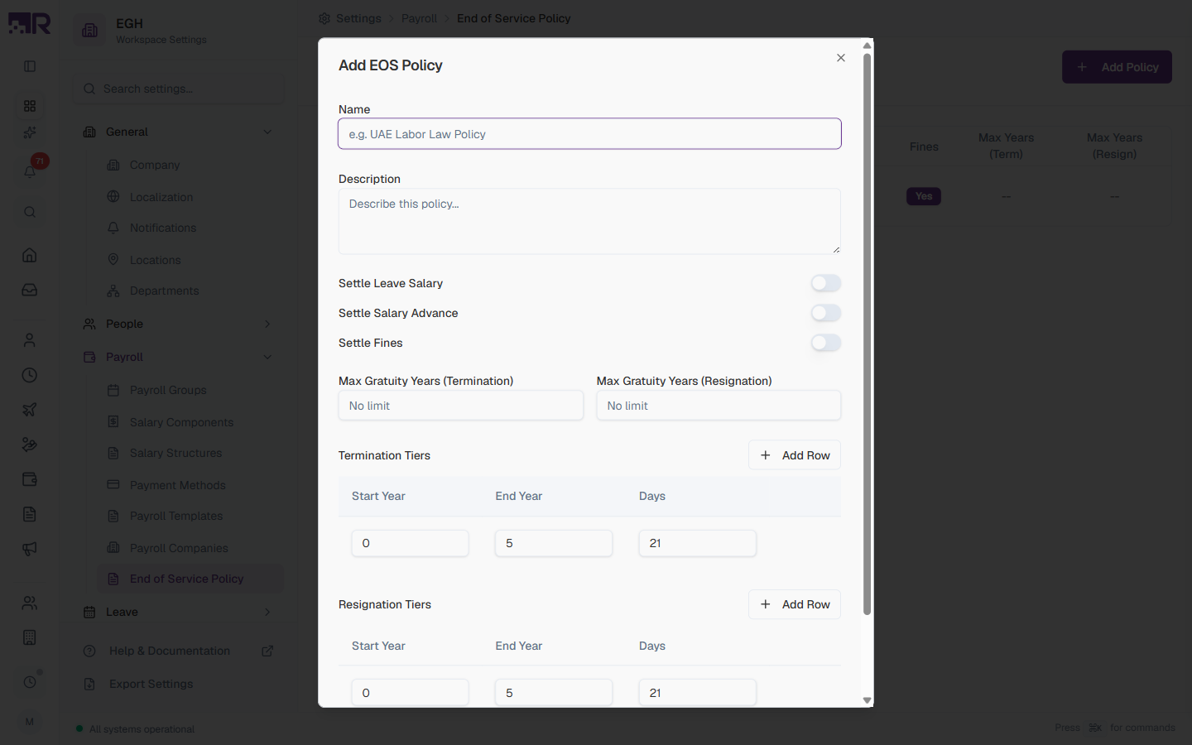
Task: Click Export Settings
Action: (151, 684)
